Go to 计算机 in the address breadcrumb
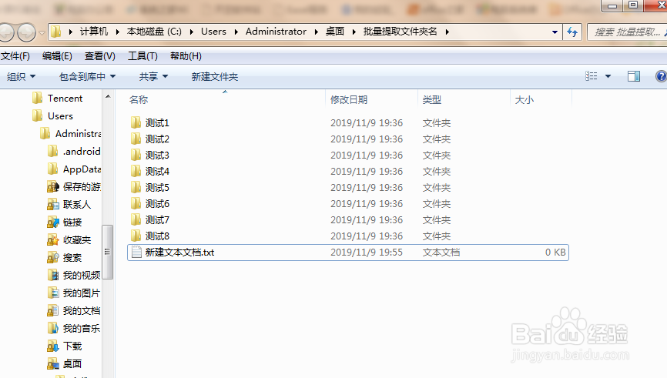 pyautogui.click(x=94, y=32)
